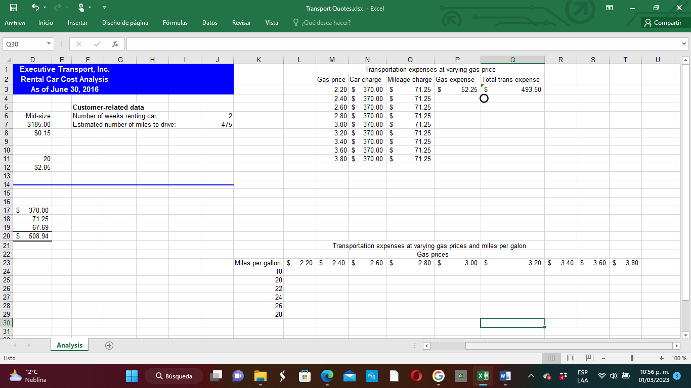Image resolution: width=691 pixels, height=388 pixels.
Task: Select cell with 493.50 total trans expense
Action: click(512, 89)
